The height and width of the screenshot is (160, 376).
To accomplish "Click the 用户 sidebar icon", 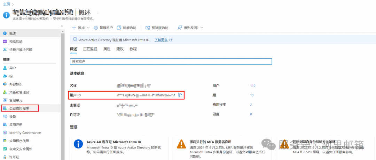I will click(5, 68).
